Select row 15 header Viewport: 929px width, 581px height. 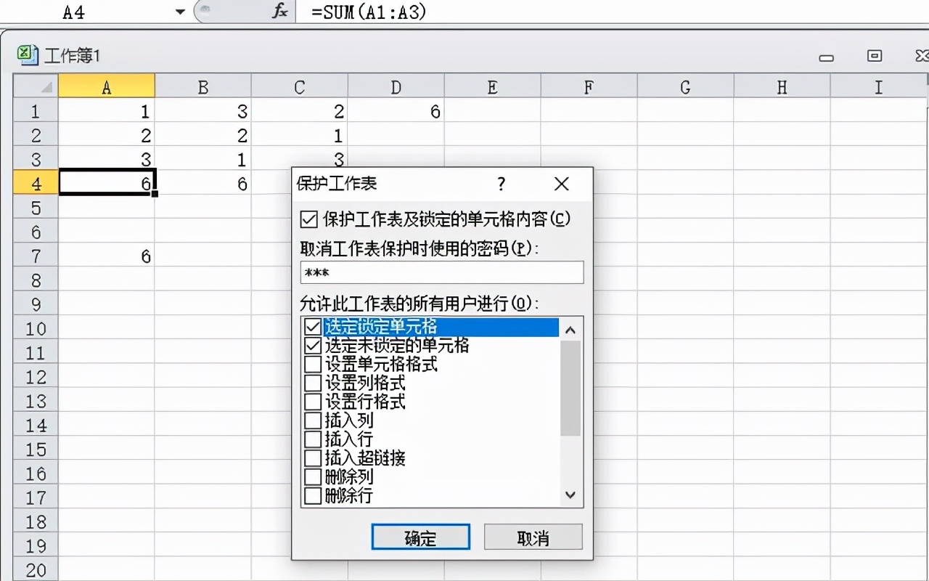click(36, 449)
